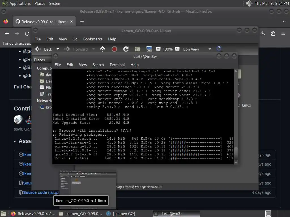Go back in Firefox
Screen dimensions: 290x217
pos(7,33)
